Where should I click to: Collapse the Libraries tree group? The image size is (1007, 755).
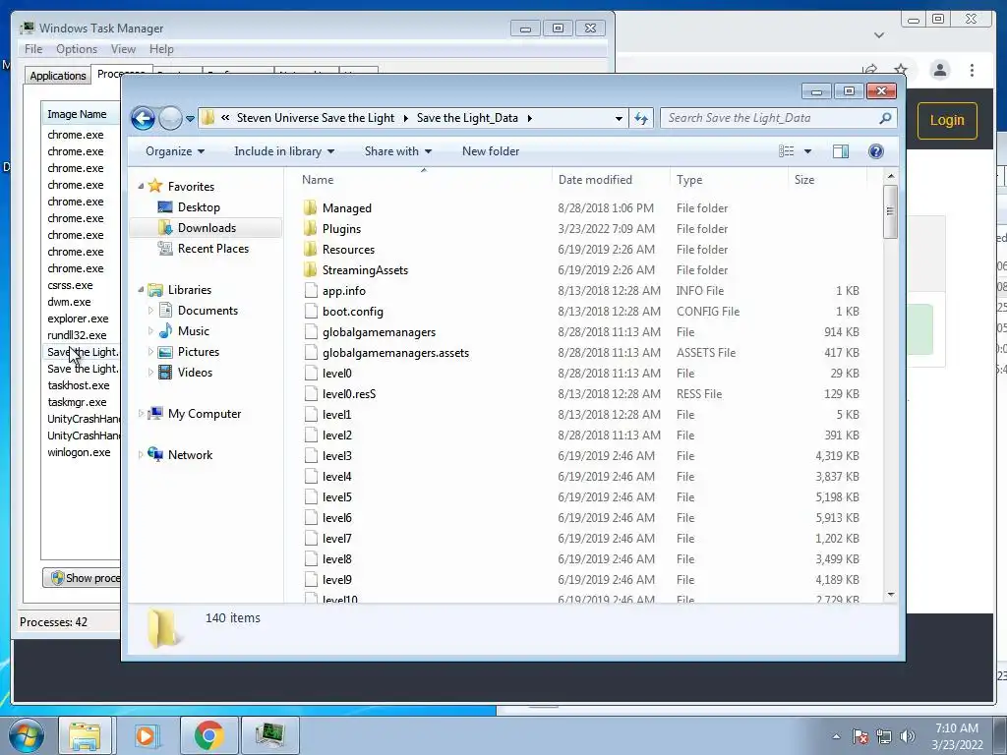141,290
